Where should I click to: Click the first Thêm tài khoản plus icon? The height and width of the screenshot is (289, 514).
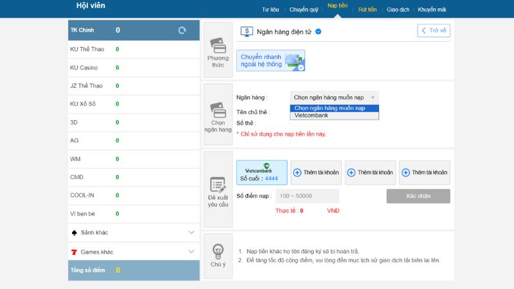click(297, 173)
